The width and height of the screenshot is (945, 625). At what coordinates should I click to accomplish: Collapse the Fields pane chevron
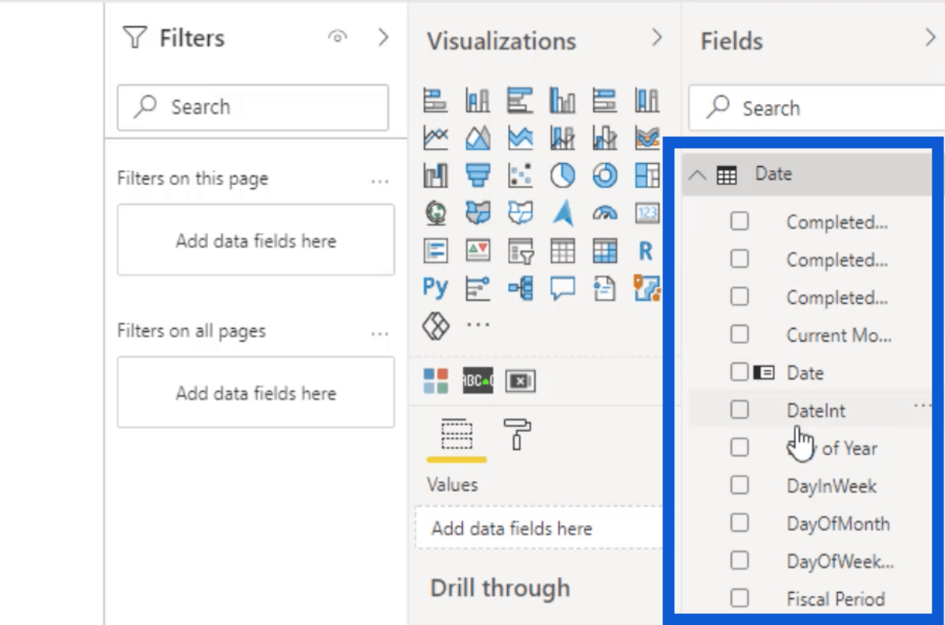[x=930, y=38]
